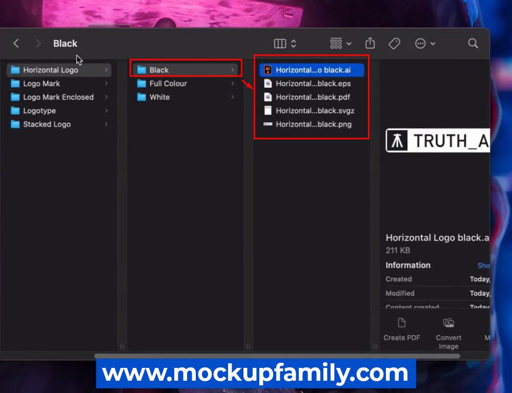The image size is (512, 393).
Task: Open the Stacked Logo folder
Action: pos(47,124)
